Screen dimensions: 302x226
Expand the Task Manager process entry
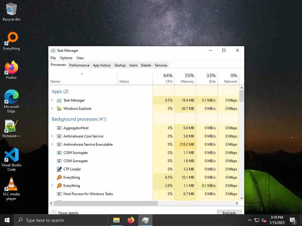coord(52,100)
